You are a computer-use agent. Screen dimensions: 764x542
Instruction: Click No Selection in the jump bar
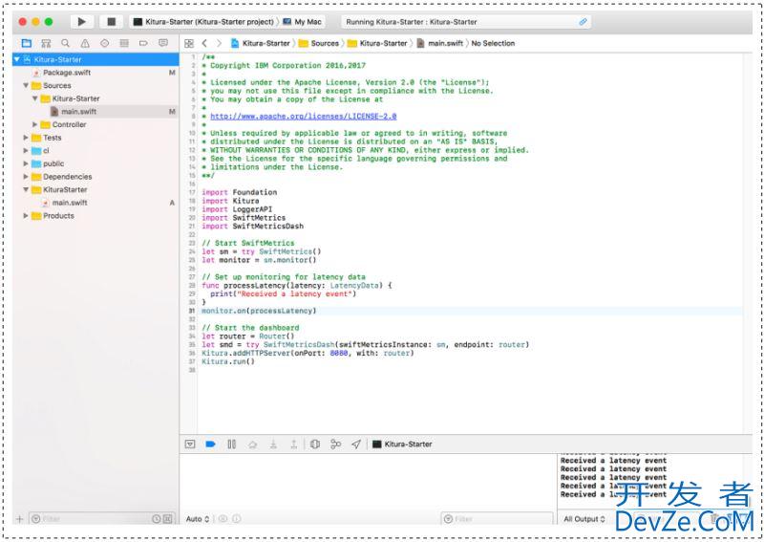[493, 43]
